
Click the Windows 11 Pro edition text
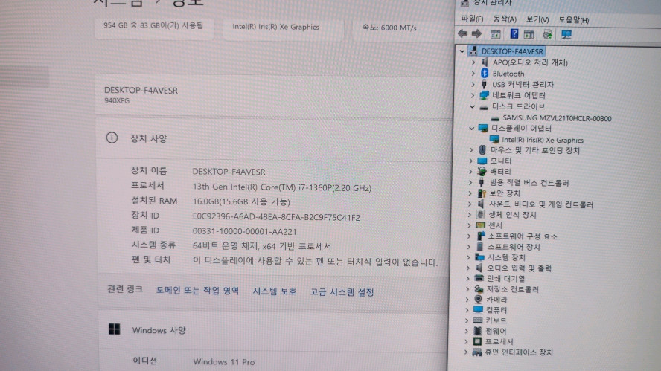224,361
